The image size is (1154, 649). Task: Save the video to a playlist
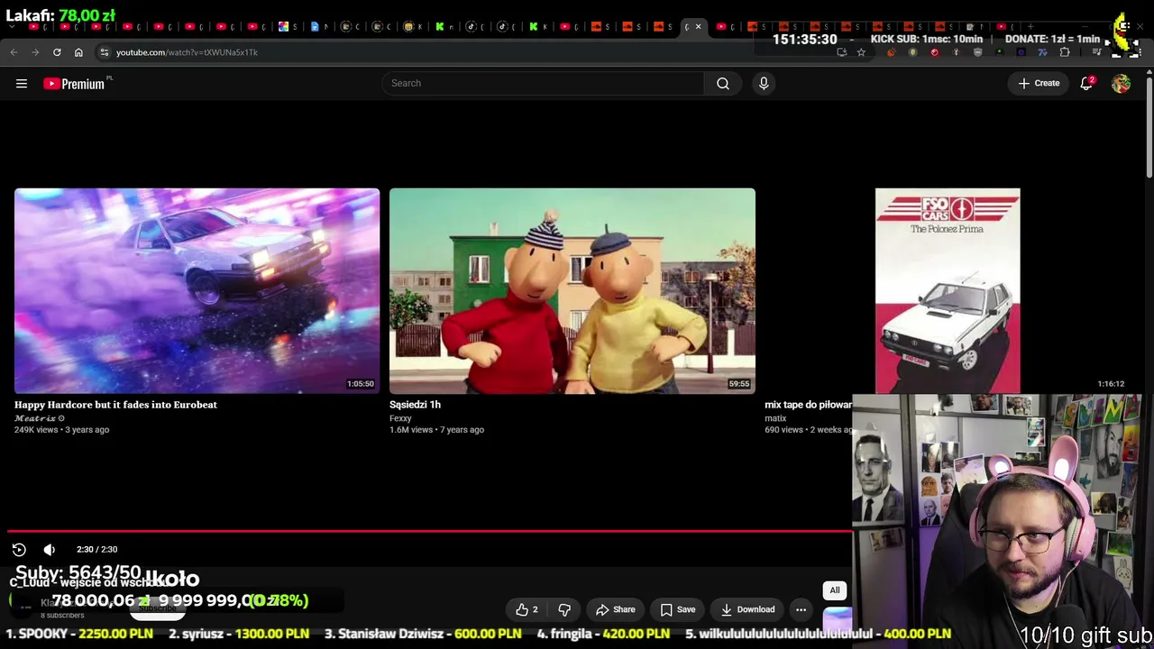click(x=677, y=609)
